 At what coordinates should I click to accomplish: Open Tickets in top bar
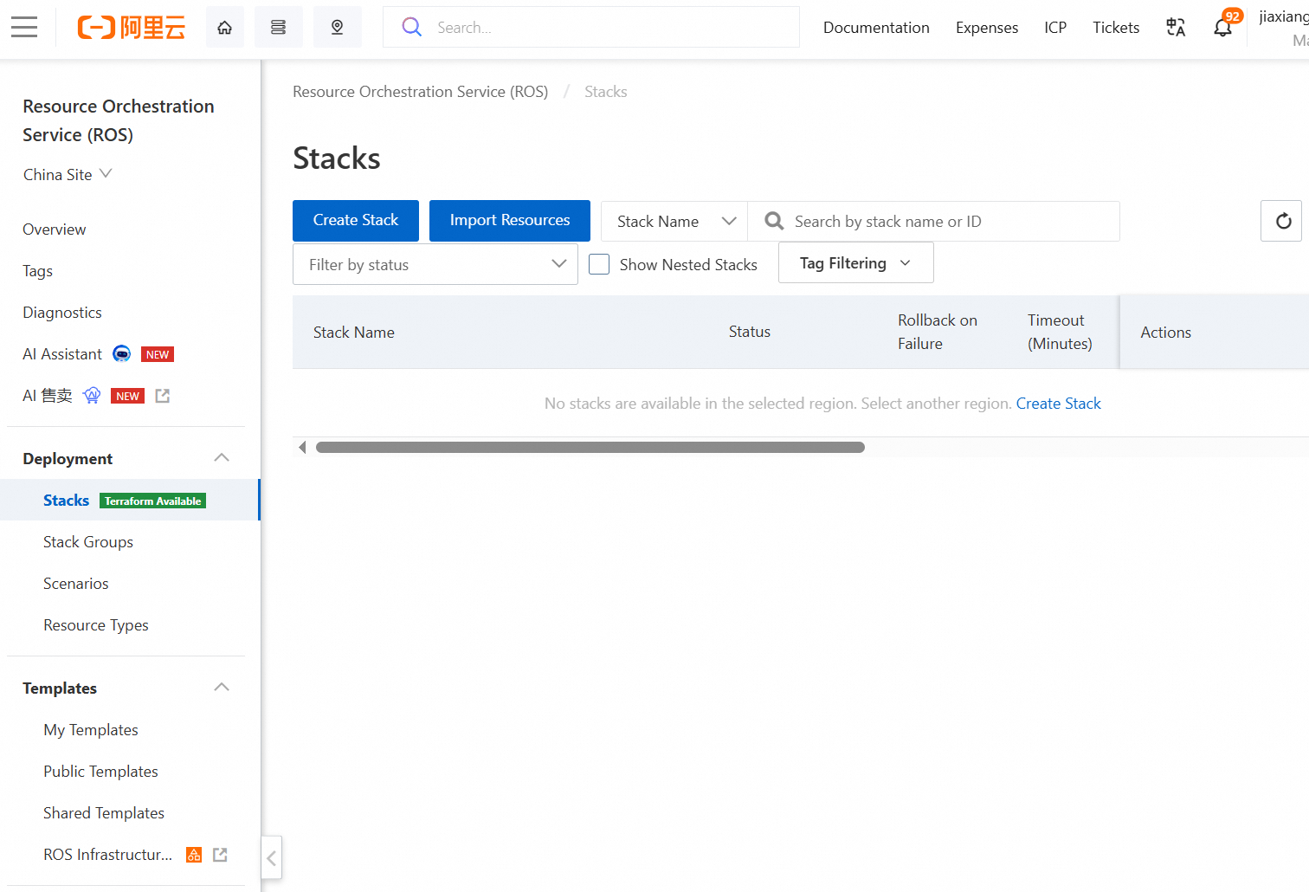(x=1116, y=28)
